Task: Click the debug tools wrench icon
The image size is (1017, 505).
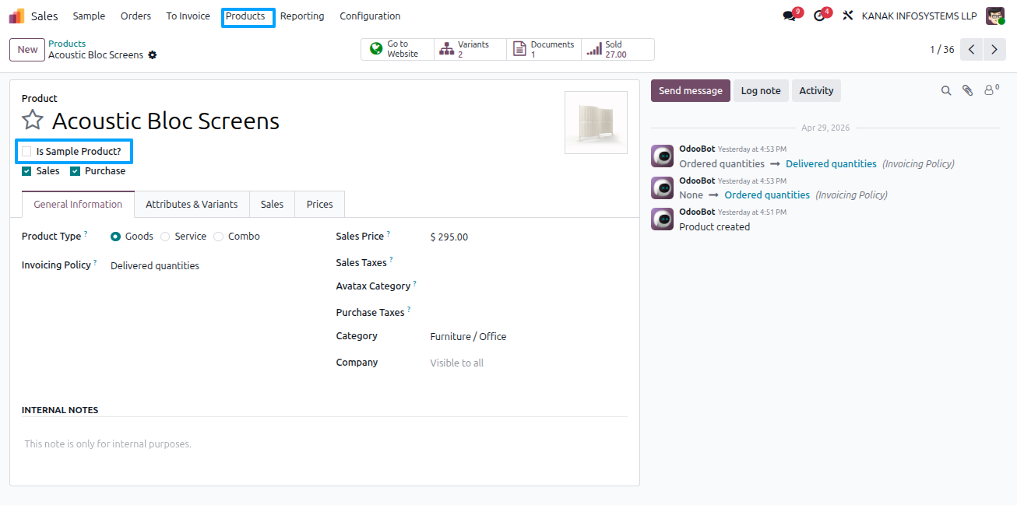Action: click(x=848, y=16)
